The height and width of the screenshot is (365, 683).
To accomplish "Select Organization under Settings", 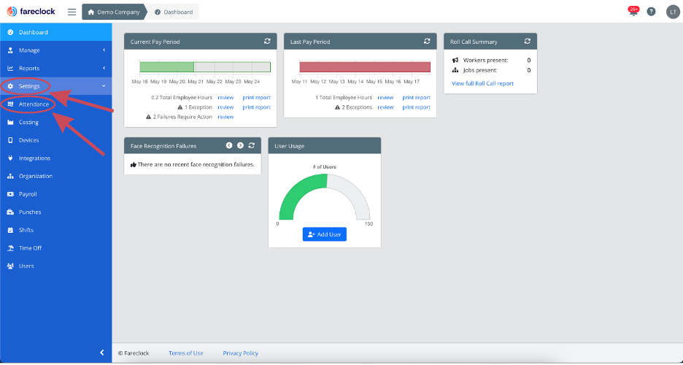I will click(x=55, y=177).
